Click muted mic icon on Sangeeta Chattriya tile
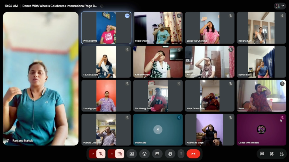289x162 pixels. [x=231, y=16]
